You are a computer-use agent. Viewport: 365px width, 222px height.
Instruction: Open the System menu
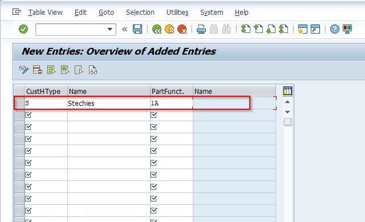(212, 13)
